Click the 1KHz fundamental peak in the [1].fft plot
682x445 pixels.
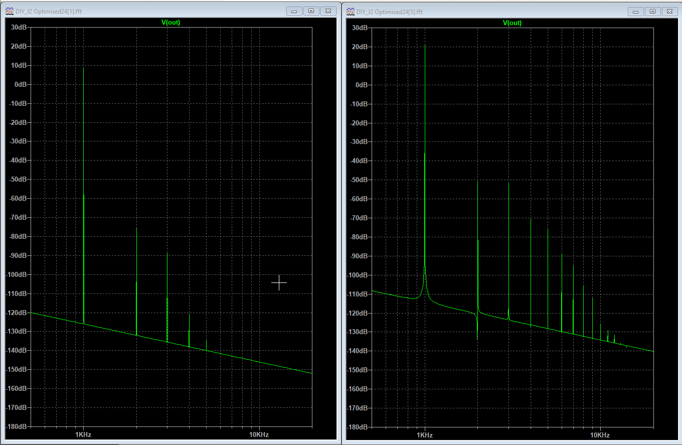pos(84,196)
